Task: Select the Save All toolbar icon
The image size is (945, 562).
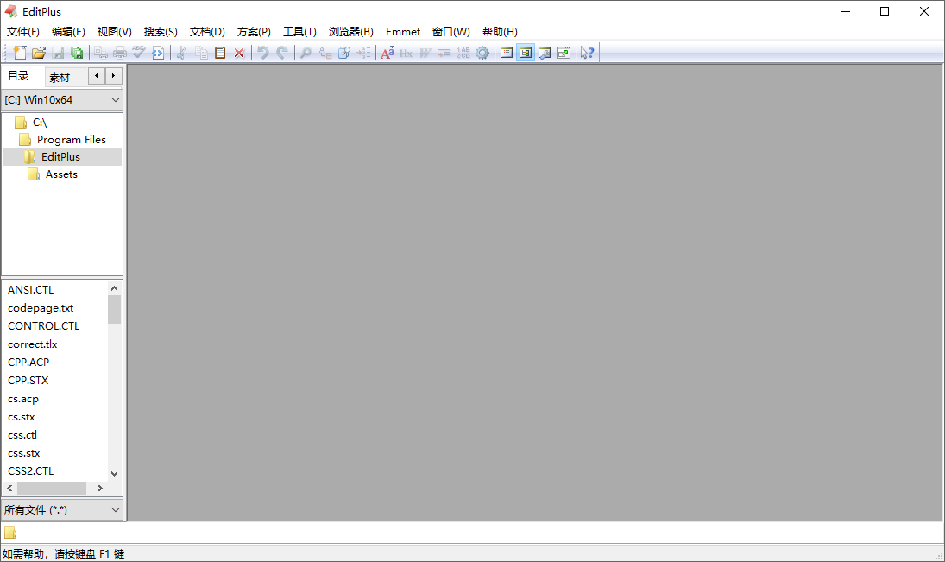Action: pos(77,53)
